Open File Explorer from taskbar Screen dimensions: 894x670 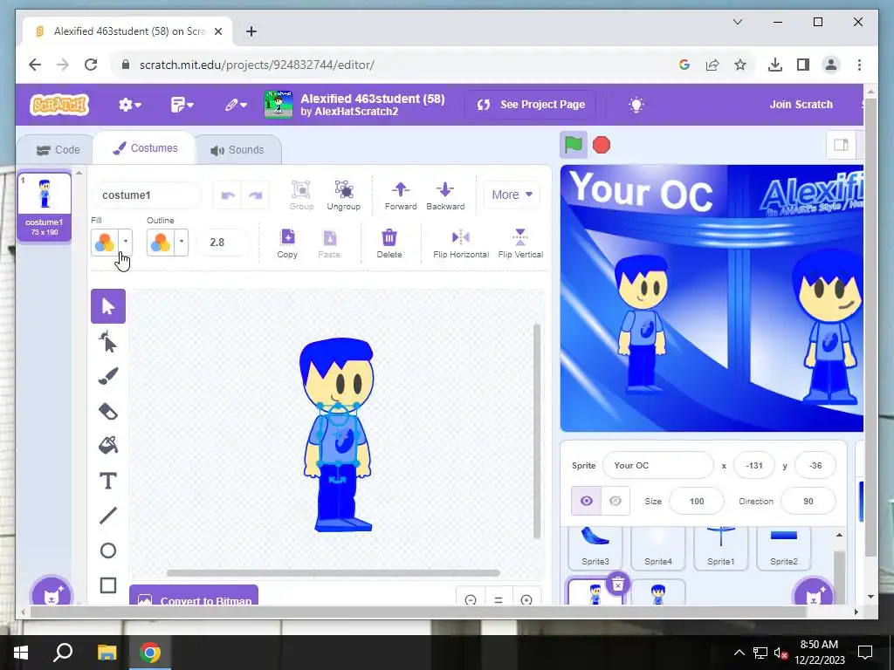106,653
